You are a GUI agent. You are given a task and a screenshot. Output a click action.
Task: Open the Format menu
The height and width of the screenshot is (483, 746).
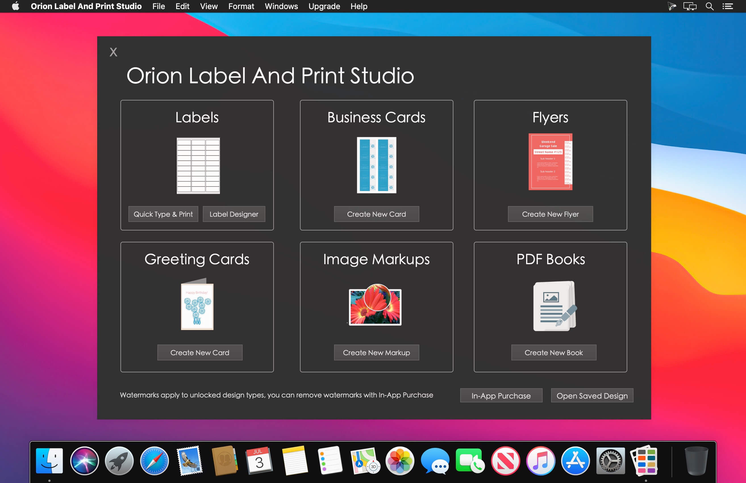[241, 6]
